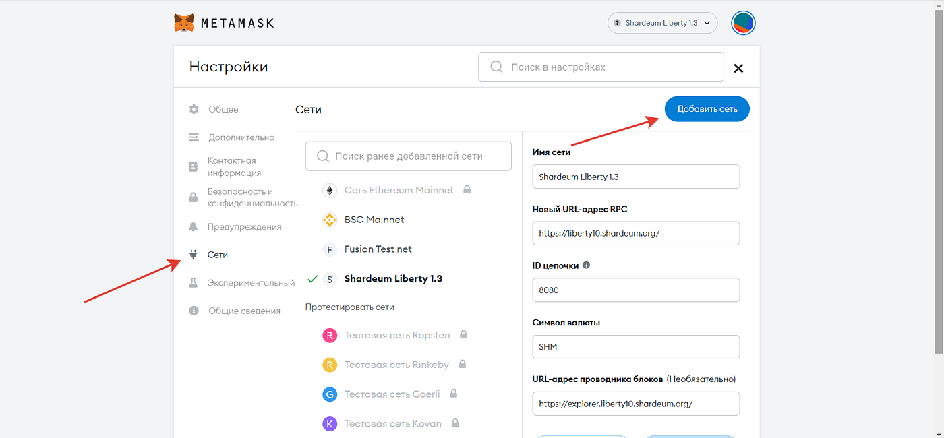Click the question mark icon in network selector

(x=617, y=23)
